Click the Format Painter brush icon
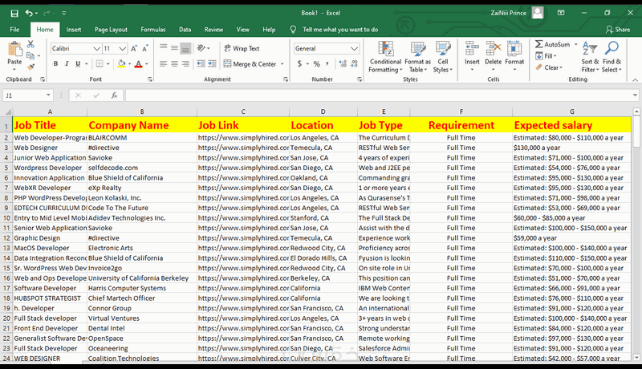Viewport: 642px width, 369px height. (31, 67)
